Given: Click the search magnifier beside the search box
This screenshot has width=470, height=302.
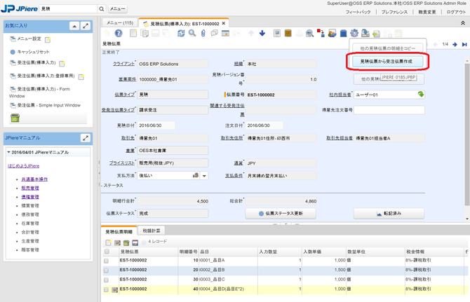Looking at the screenshot, I should (x=102, y=9).
